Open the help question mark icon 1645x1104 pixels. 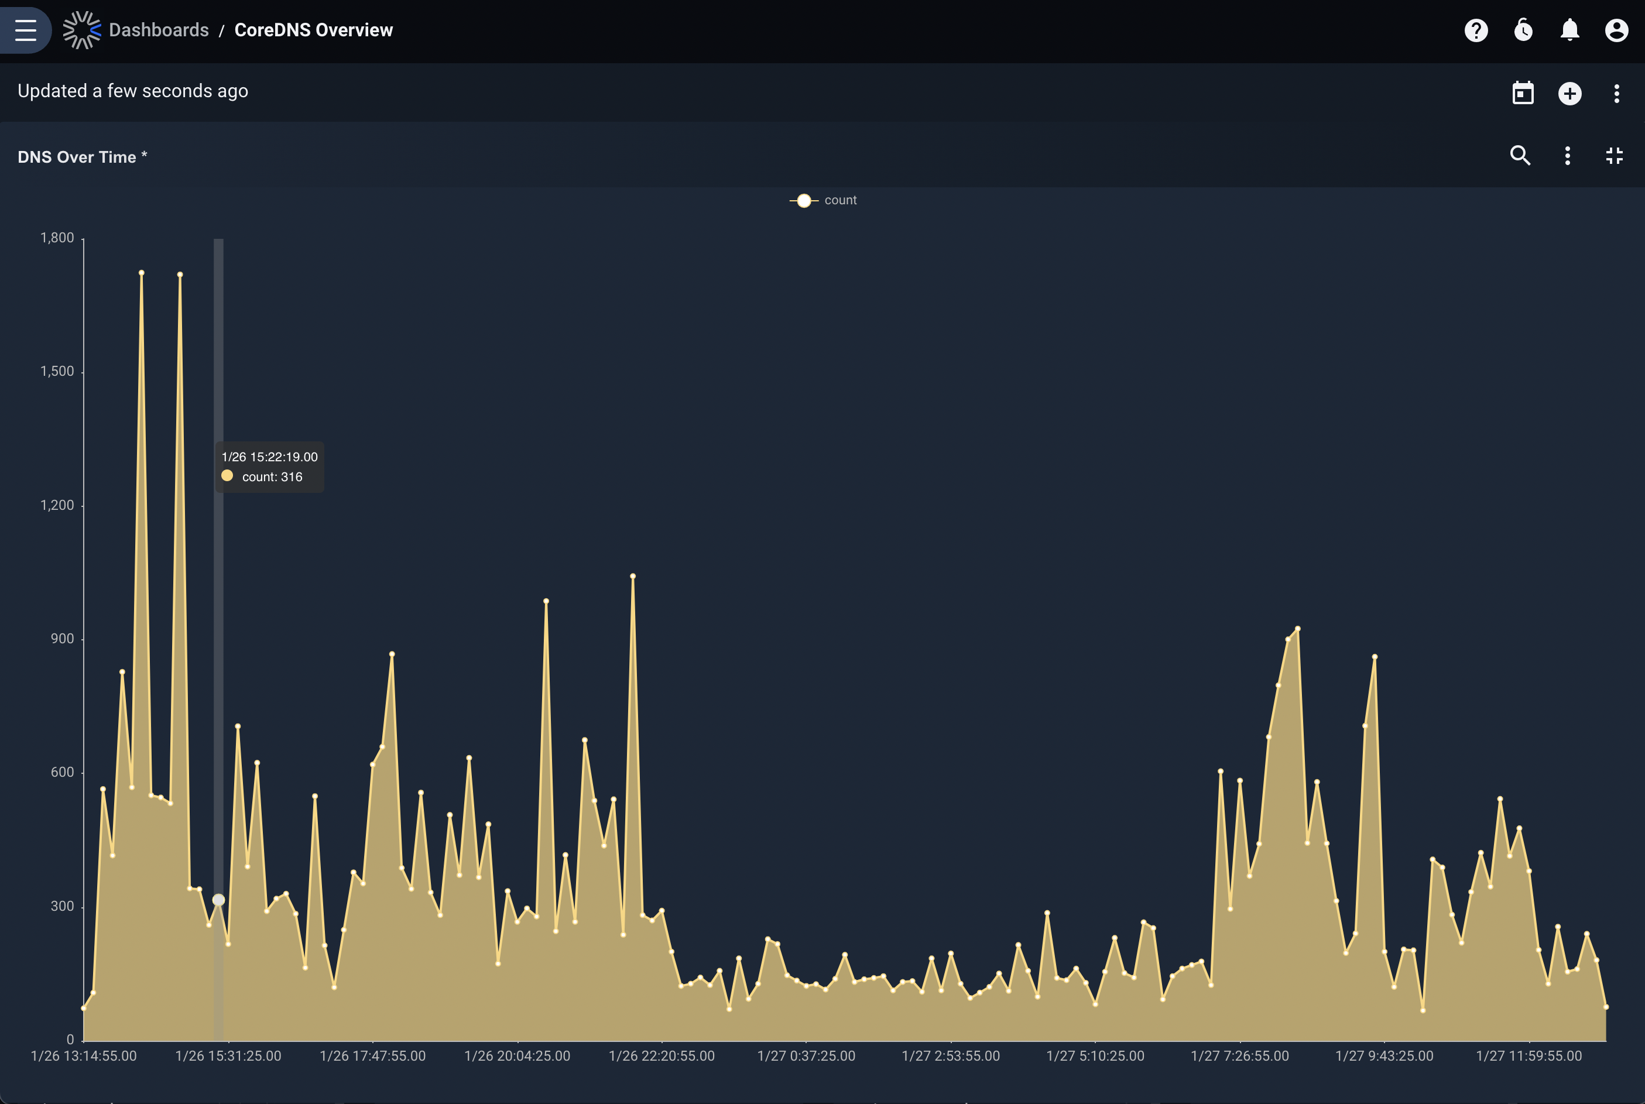[x=1476, y=30]
